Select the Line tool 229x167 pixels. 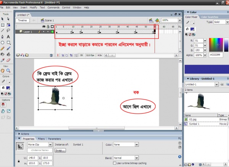pos(3,31)
